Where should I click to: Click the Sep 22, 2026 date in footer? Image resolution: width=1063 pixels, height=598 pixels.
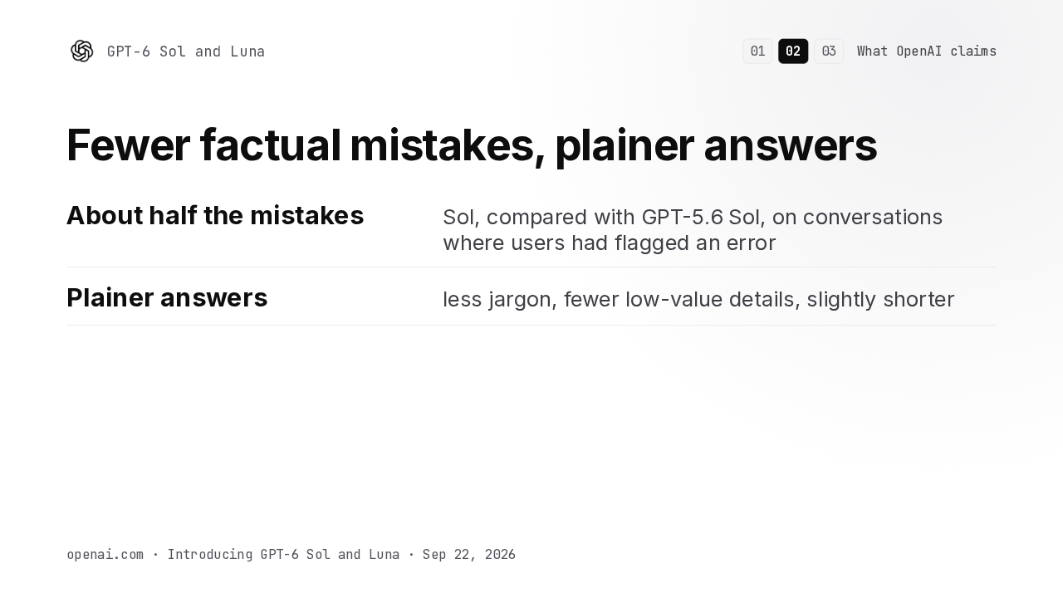(469, 555)
